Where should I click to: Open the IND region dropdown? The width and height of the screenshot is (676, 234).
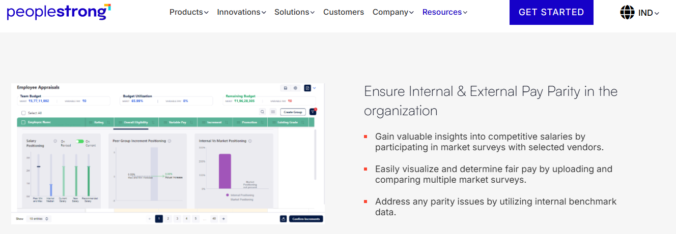point(649,13)
